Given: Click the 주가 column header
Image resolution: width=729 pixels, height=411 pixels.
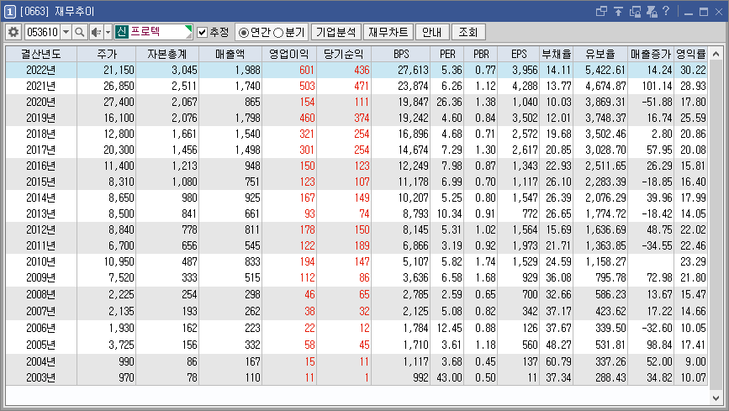Looking at the screenshot, I should pyautogui.click(x=107, y=54).
